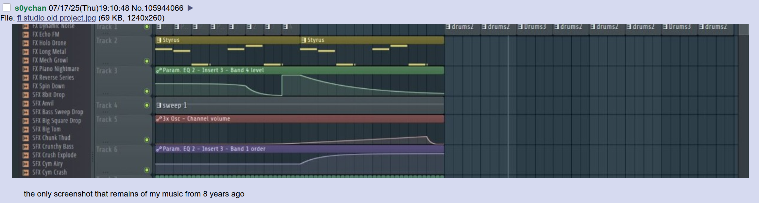Click the SFX Cym Airy preset icon
The height and width of the screenshot is (203, 759).
click(x=25, y=164)
